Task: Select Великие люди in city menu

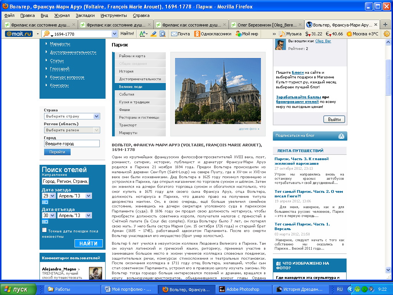Action: pyautogui.click(x=140, y=86)
